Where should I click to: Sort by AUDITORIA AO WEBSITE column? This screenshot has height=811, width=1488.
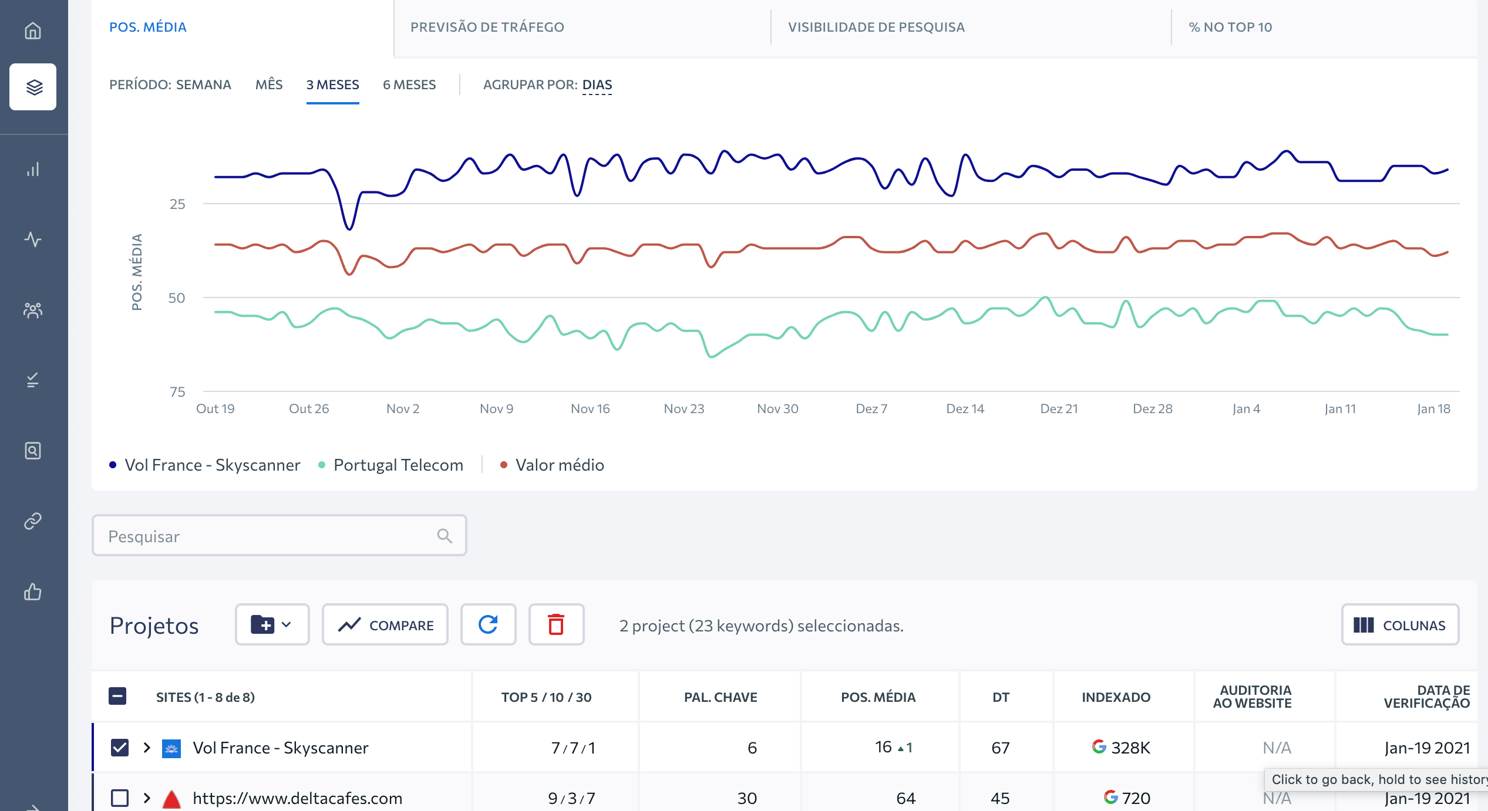pos(1252,697)
